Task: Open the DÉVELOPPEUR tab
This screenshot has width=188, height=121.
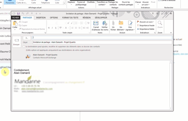Action: click(x=101, y=18)
